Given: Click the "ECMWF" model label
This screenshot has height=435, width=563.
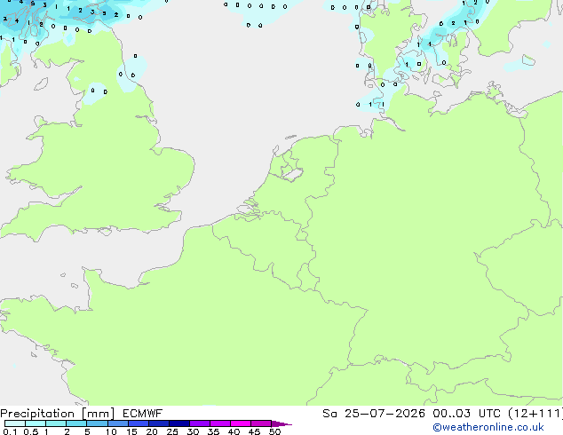Looking at the screenshot, I should (143, 414).
